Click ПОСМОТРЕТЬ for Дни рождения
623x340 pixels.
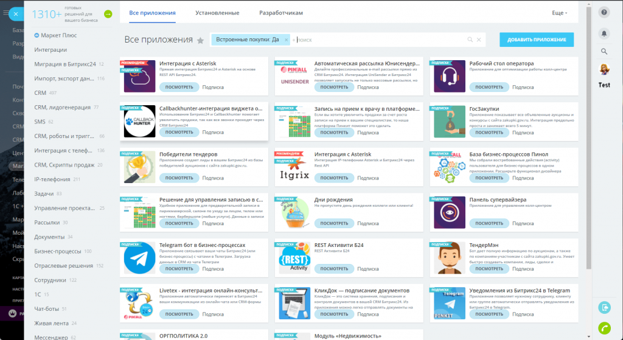pyautogui.click(x=334, y=223)
